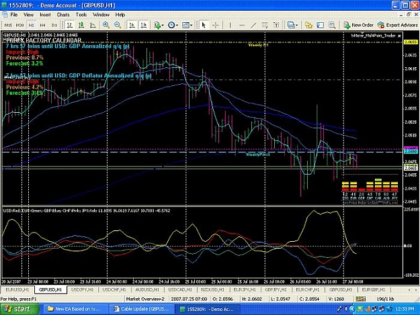Switch to the EURUSD,H1 chart tab
Screen dimensions: 420x315
tap(17, 289)
